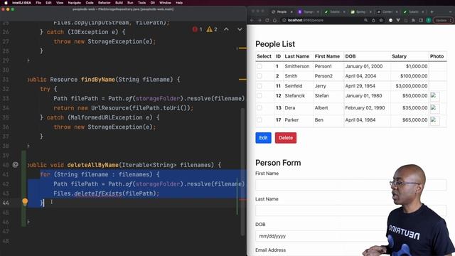Click the 'Last Name' column header

coord(297,56)
